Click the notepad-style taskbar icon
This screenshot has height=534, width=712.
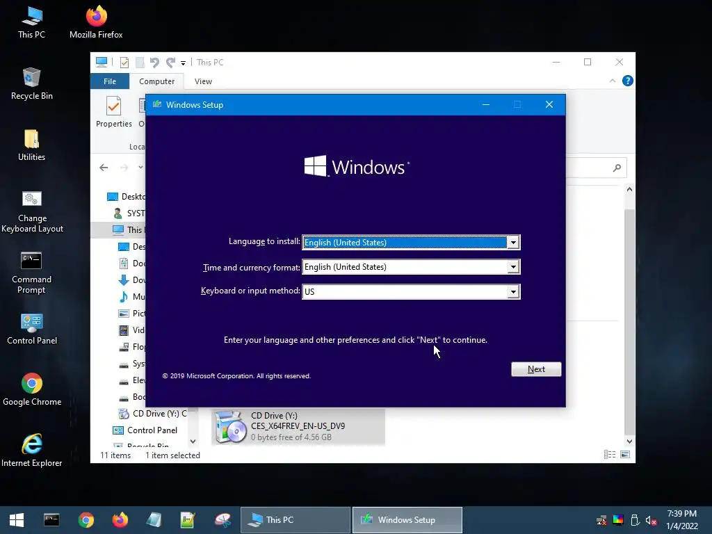click(154, 520)
